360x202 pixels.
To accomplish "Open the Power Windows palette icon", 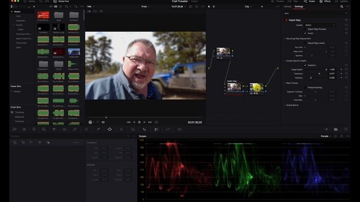I will [110, 130].
